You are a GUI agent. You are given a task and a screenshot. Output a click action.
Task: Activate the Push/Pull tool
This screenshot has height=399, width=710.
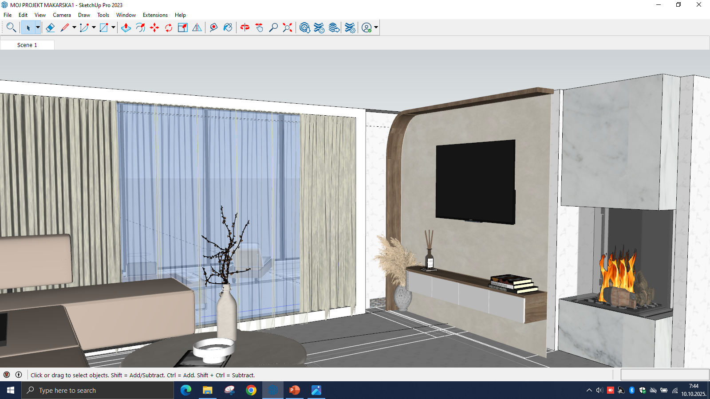[126, 27]
